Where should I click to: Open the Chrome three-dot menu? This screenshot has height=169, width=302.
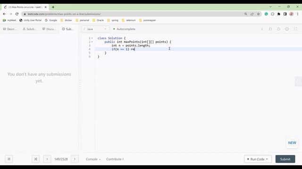pos(298,14)
